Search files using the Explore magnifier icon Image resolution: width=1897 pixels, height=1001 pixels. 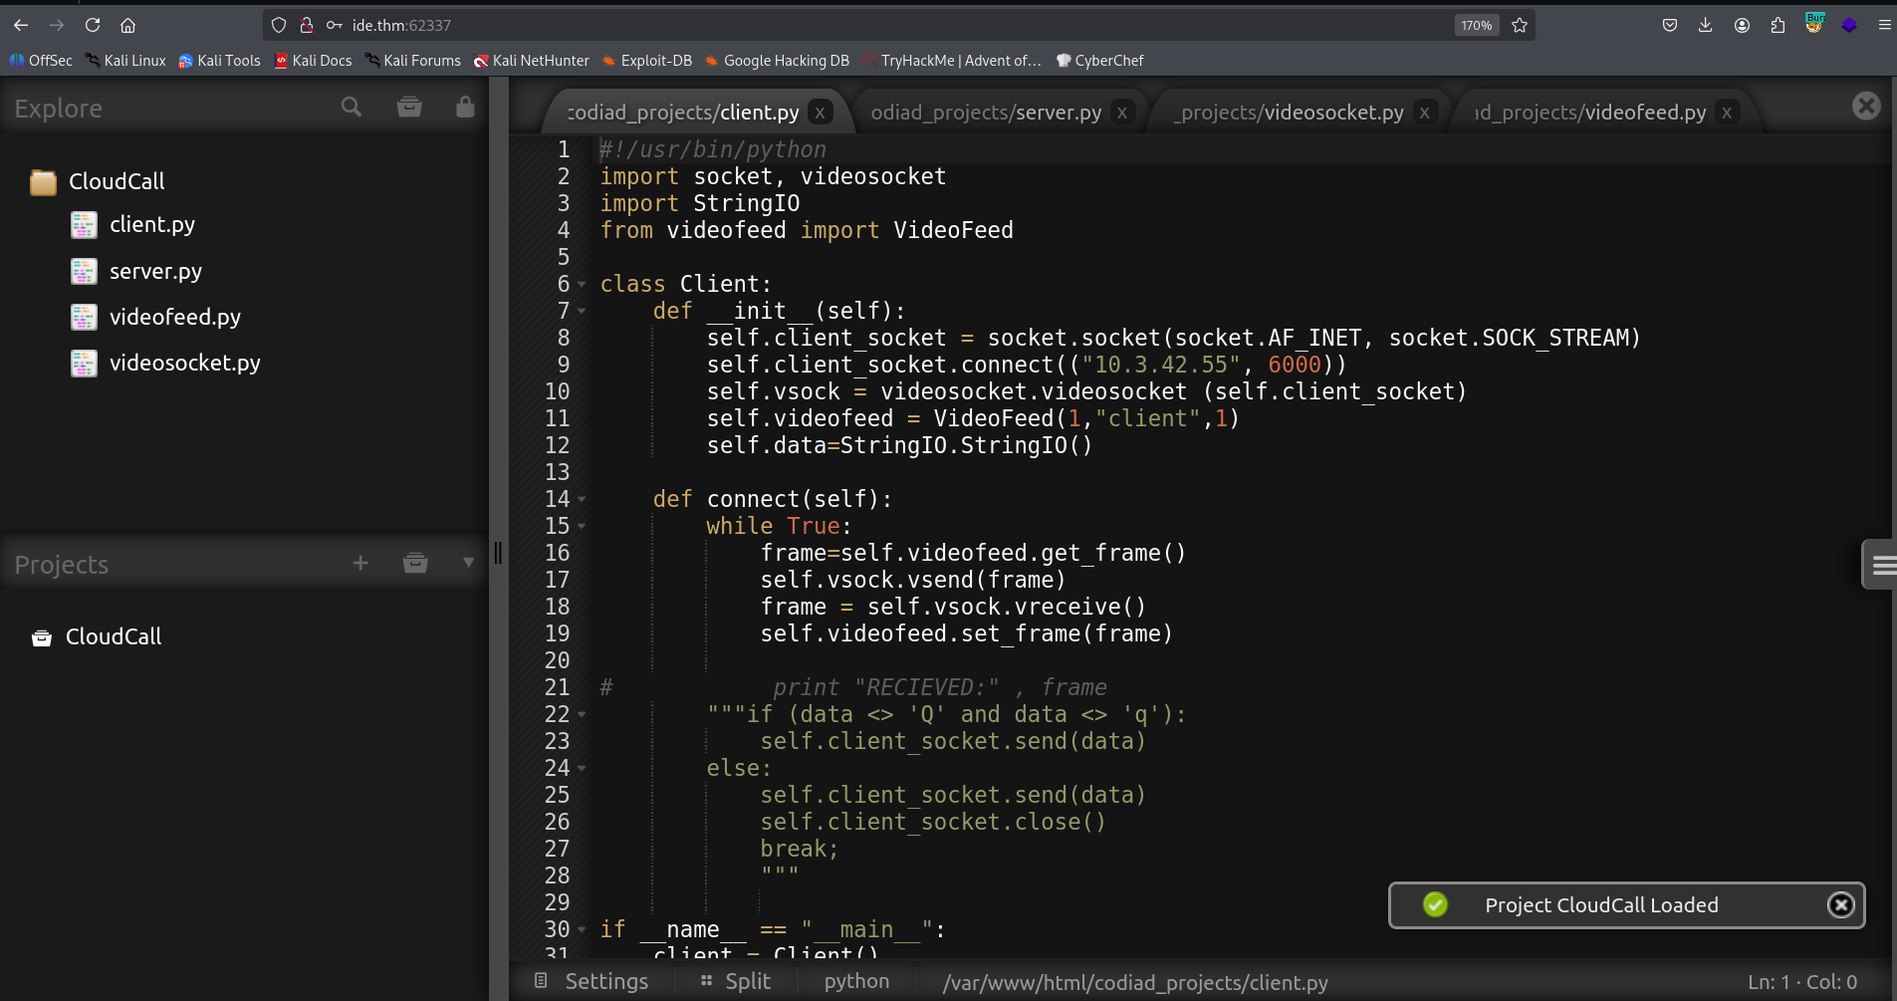[351, 106]
